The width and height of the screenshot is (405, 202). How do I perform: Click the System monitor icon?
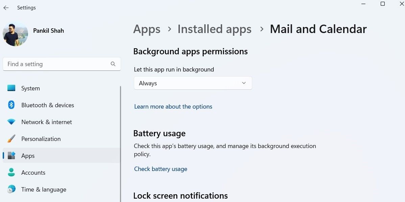11,88
